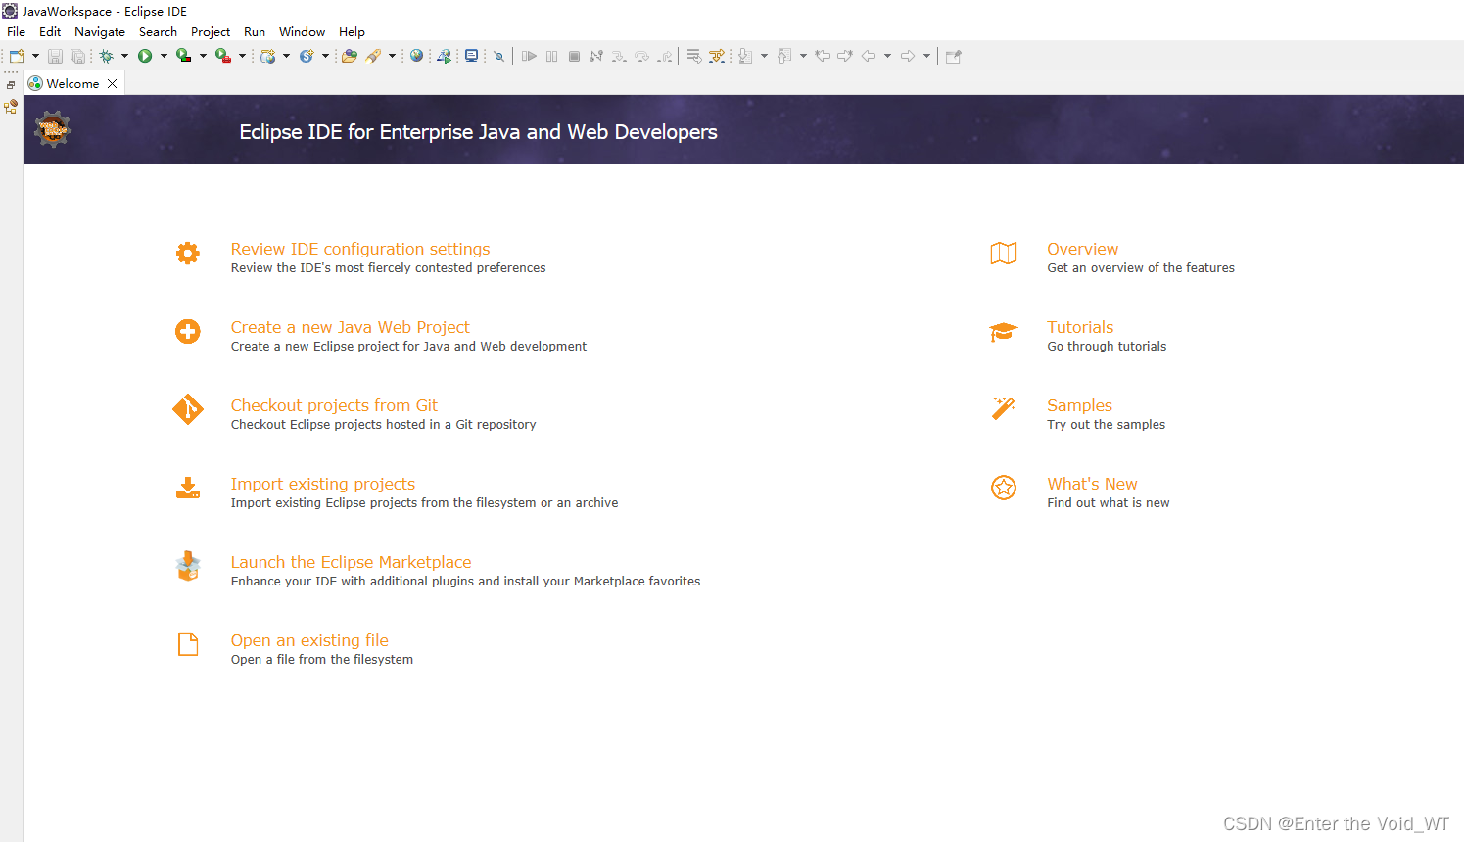Screen dimensions: 1464x842
Task: Click Checkout projects from Git link
Action: [334, 405]
